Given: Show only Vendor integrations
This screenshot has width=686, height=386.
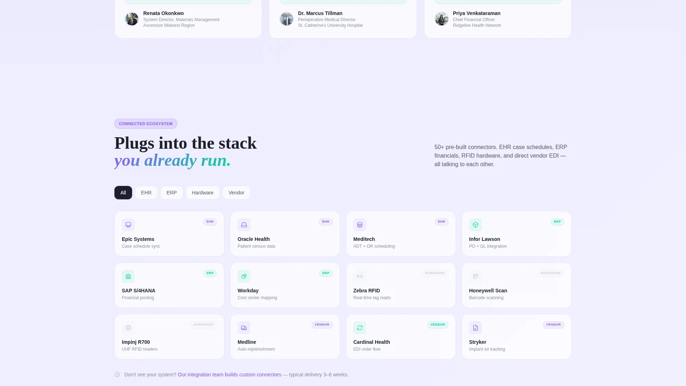Looking at the screenshot, I should (237, 193).
